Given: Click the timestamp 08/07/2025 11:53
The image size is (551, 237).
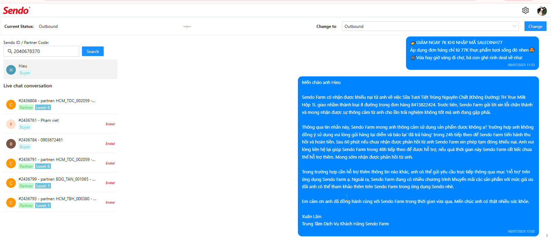Looking at the screenshot, I should (521, 65).
